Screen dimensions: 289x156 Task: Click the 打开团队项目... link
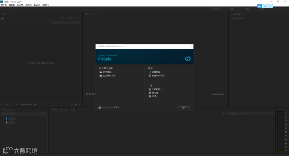pyautogui.click(x=110, y=76)
